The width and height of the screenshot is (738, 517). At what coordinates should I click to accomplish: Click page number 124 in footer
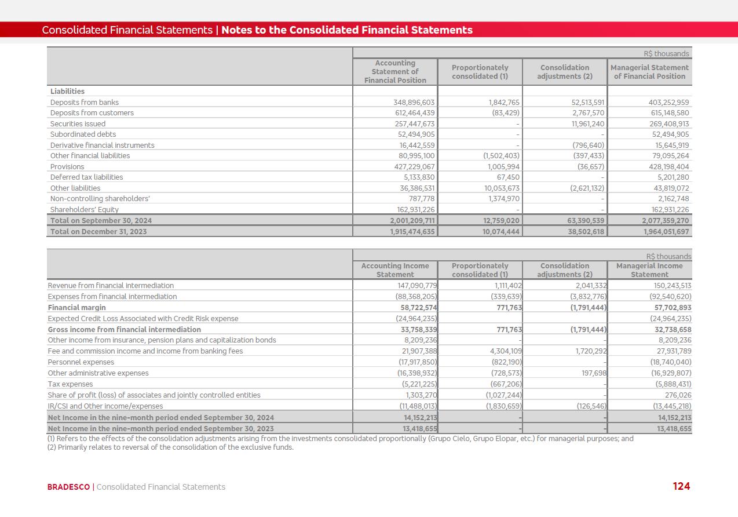tap(681, 486)
